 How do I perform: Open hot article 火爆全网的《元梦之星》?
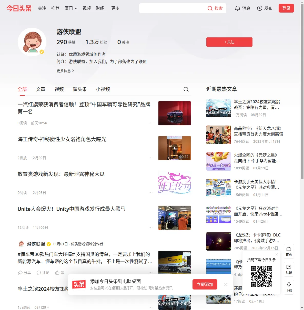[x=257, y=158]
